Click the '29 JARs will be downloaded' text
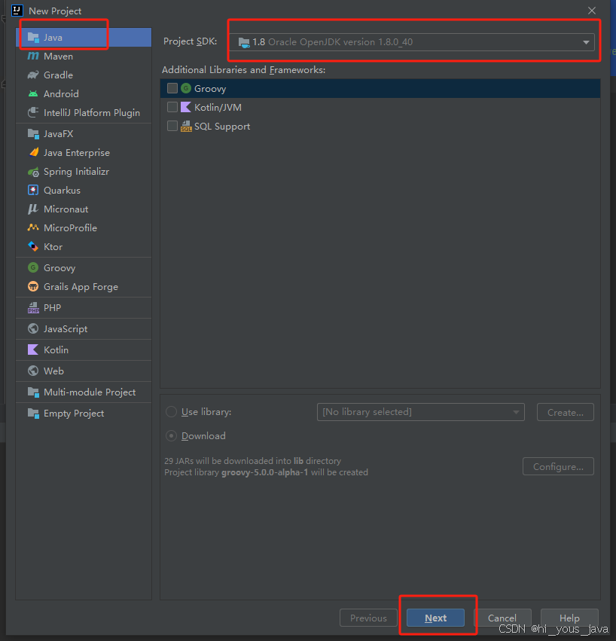616x641 pixels. [252, 461]
